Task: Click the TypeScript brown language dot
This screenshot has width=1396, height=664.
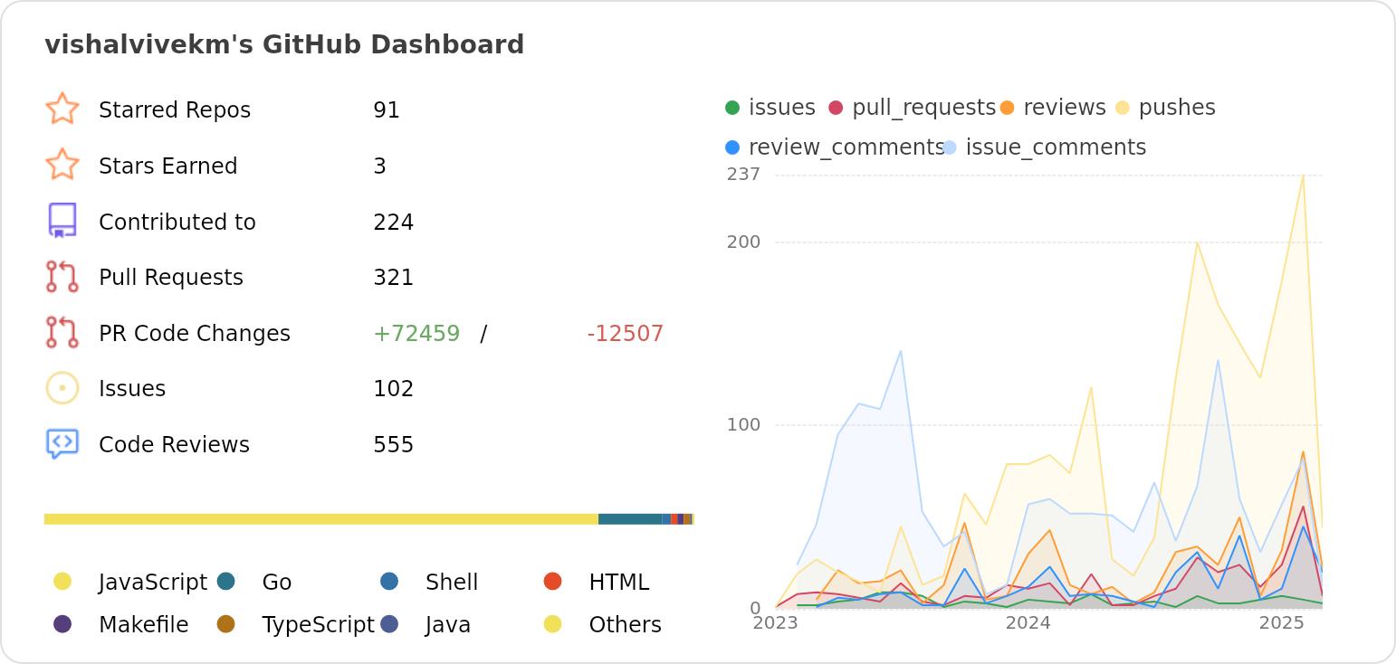Action: pos(226,623)
